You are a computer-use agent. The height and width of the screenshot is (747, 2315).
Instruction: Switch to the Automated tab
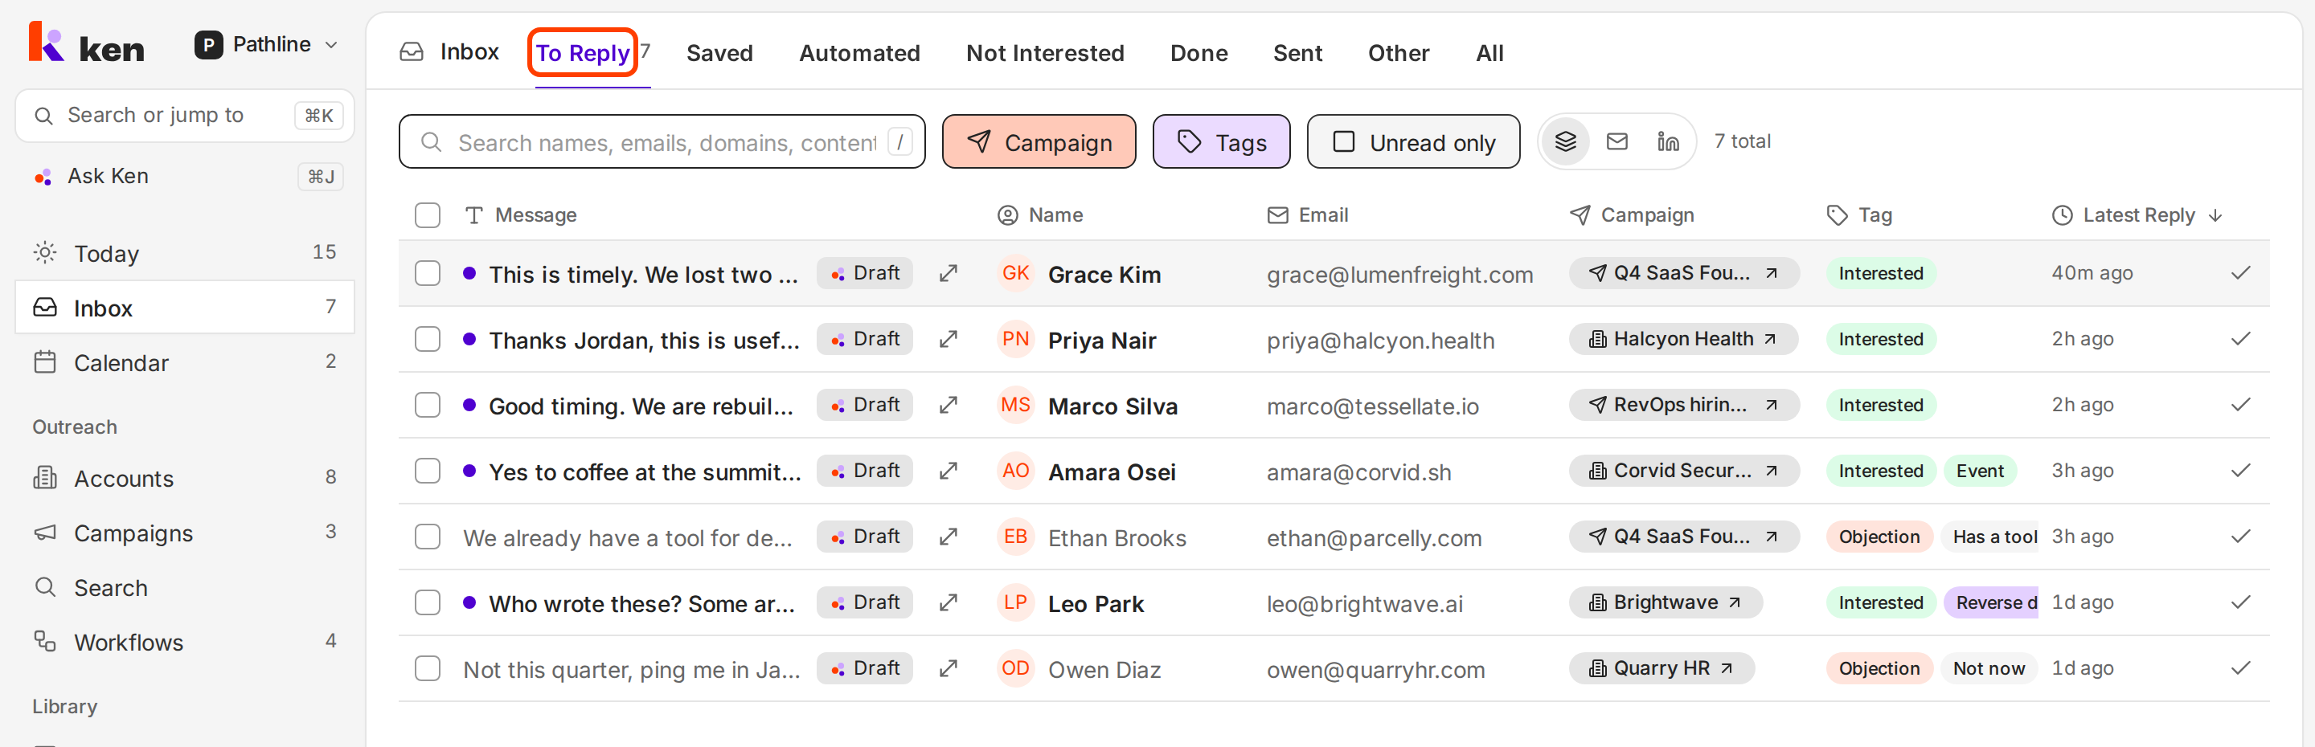(859, 53)
